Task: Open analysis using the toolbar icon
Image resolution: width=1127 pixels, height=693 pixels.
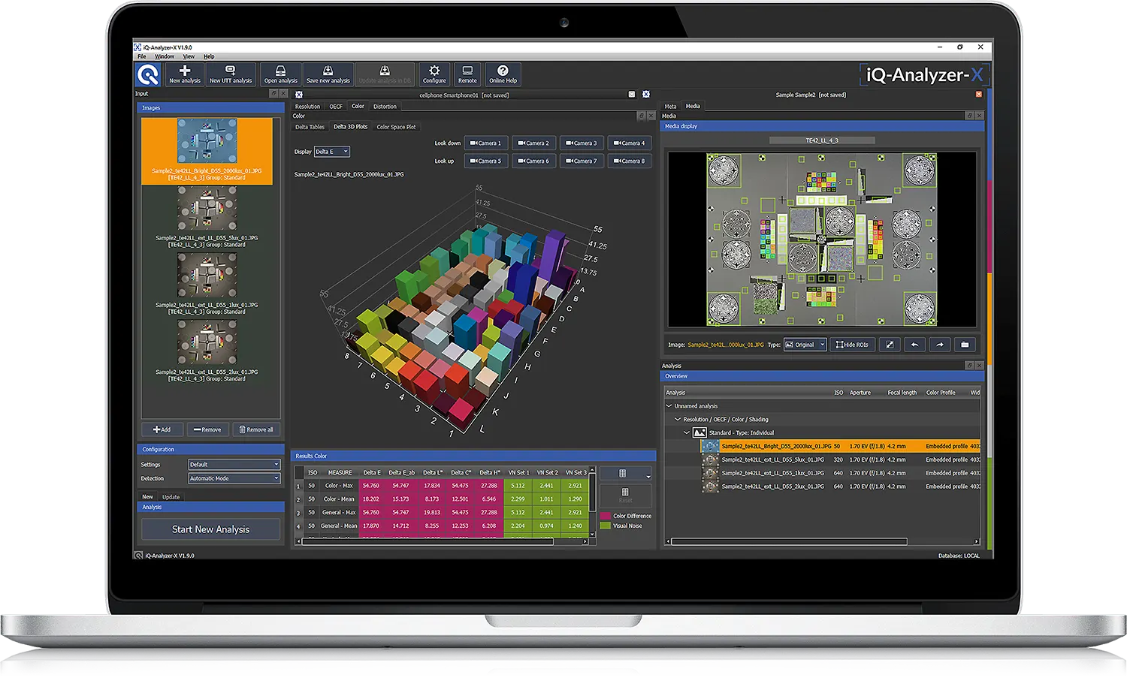Action: click(280, 74)
